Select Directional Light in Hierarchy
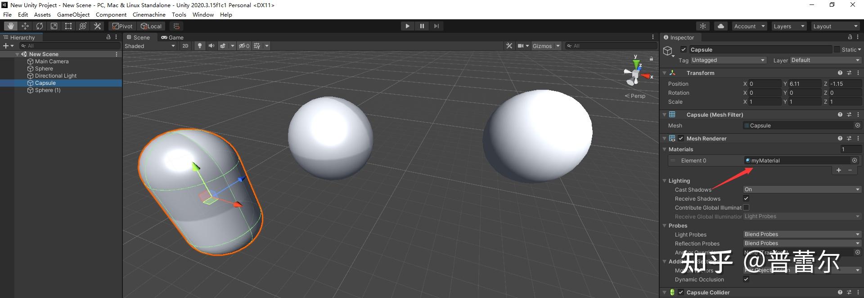The width and height of the screenshot is (864, 298). pyautogui.click(x=56, y=76)
